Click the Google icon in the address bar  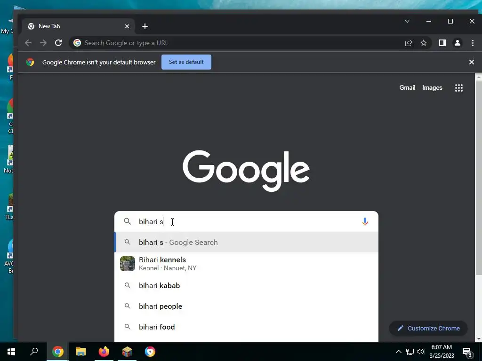point(77,43)
